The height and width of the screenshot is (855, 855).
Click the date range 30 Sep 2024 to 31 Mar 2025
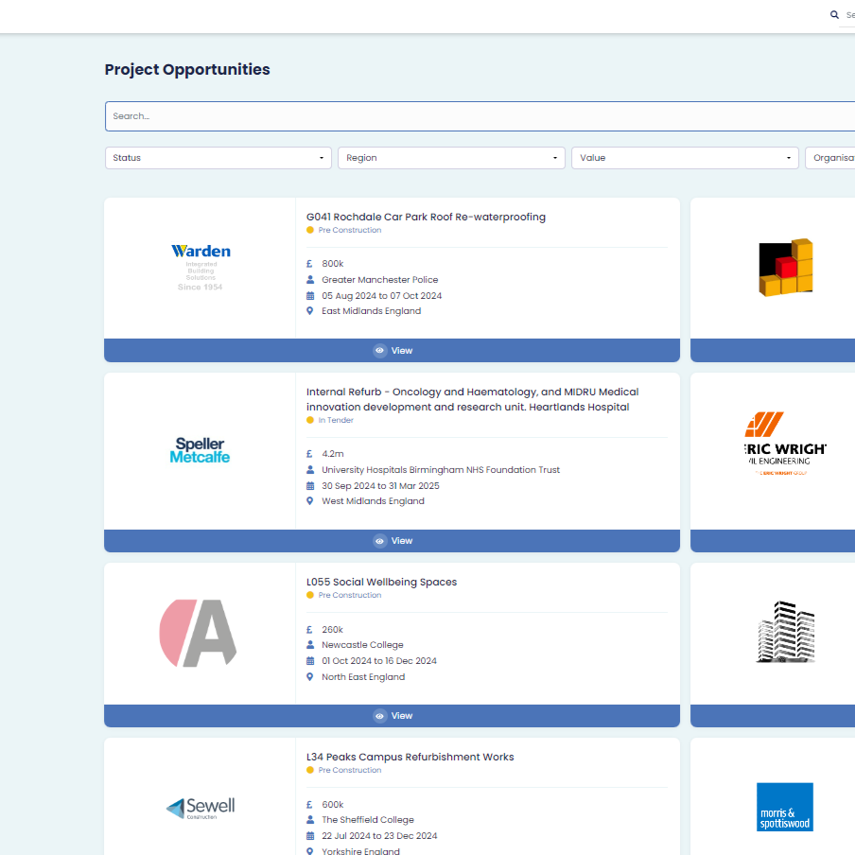point(380,485)
